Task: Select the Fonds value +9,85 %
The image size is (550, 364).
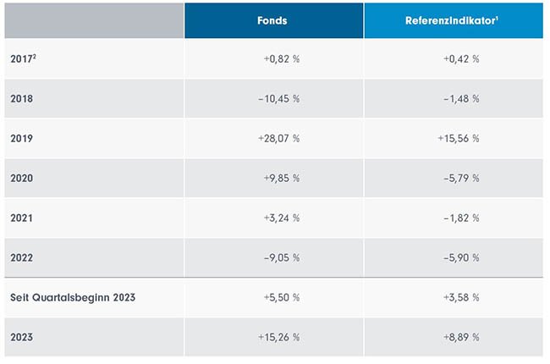Action: (x=282, y=179)
